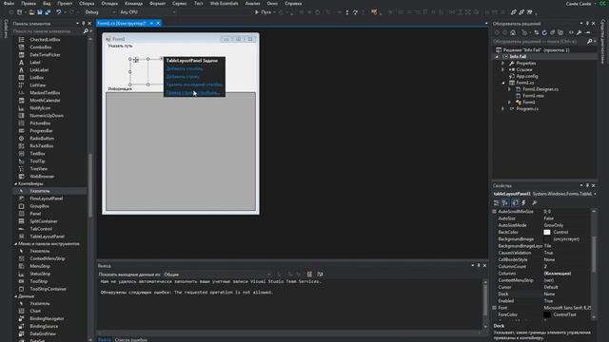The image size is (609, 342).
Task: Select PictureBox in the toolbox
Action: (40, 123)
